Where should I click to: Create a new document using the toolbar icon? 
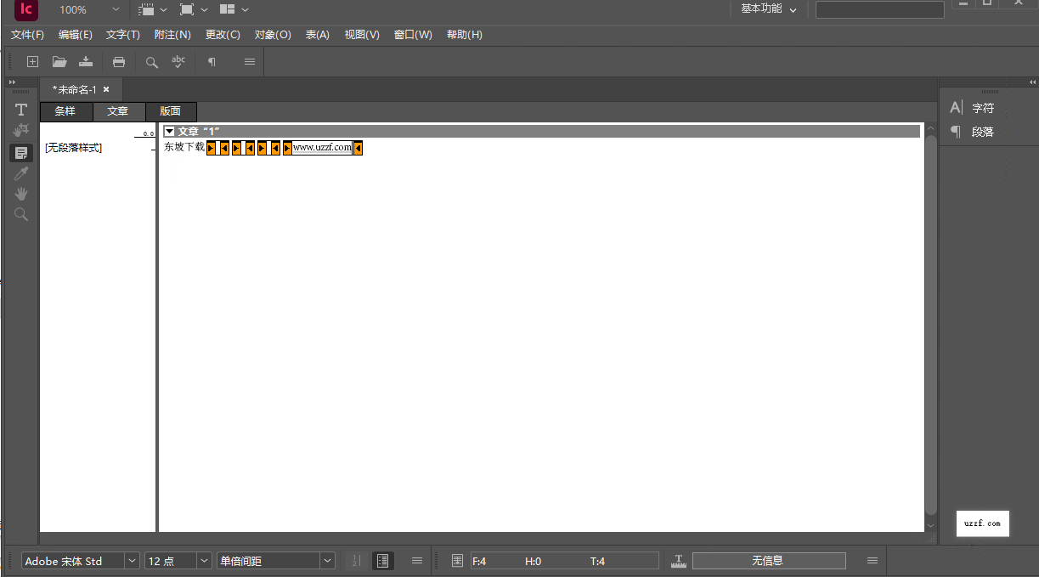tap(32, 61)
